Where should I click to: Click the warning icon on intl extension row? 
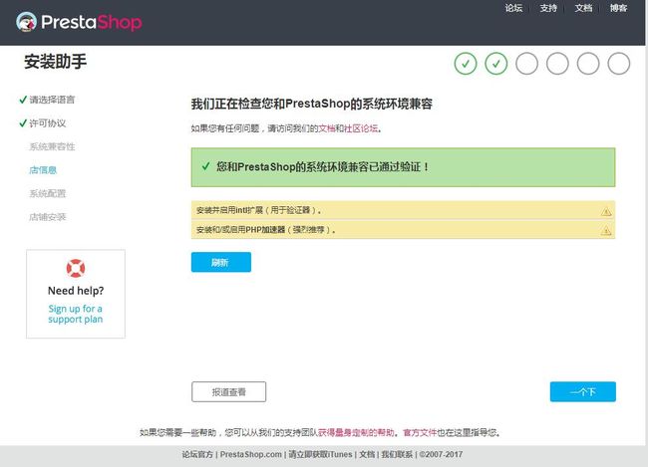pos(606,212)
